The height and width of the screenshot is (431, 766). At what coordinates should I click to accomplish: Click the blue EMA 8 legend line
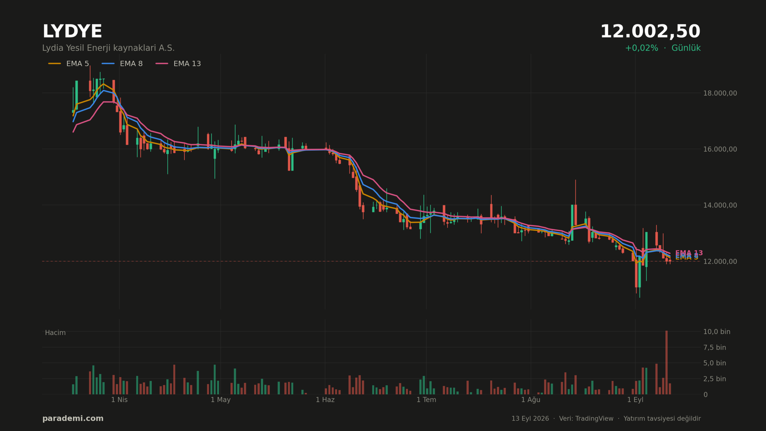pyautogui.click(x=108, y=64)
